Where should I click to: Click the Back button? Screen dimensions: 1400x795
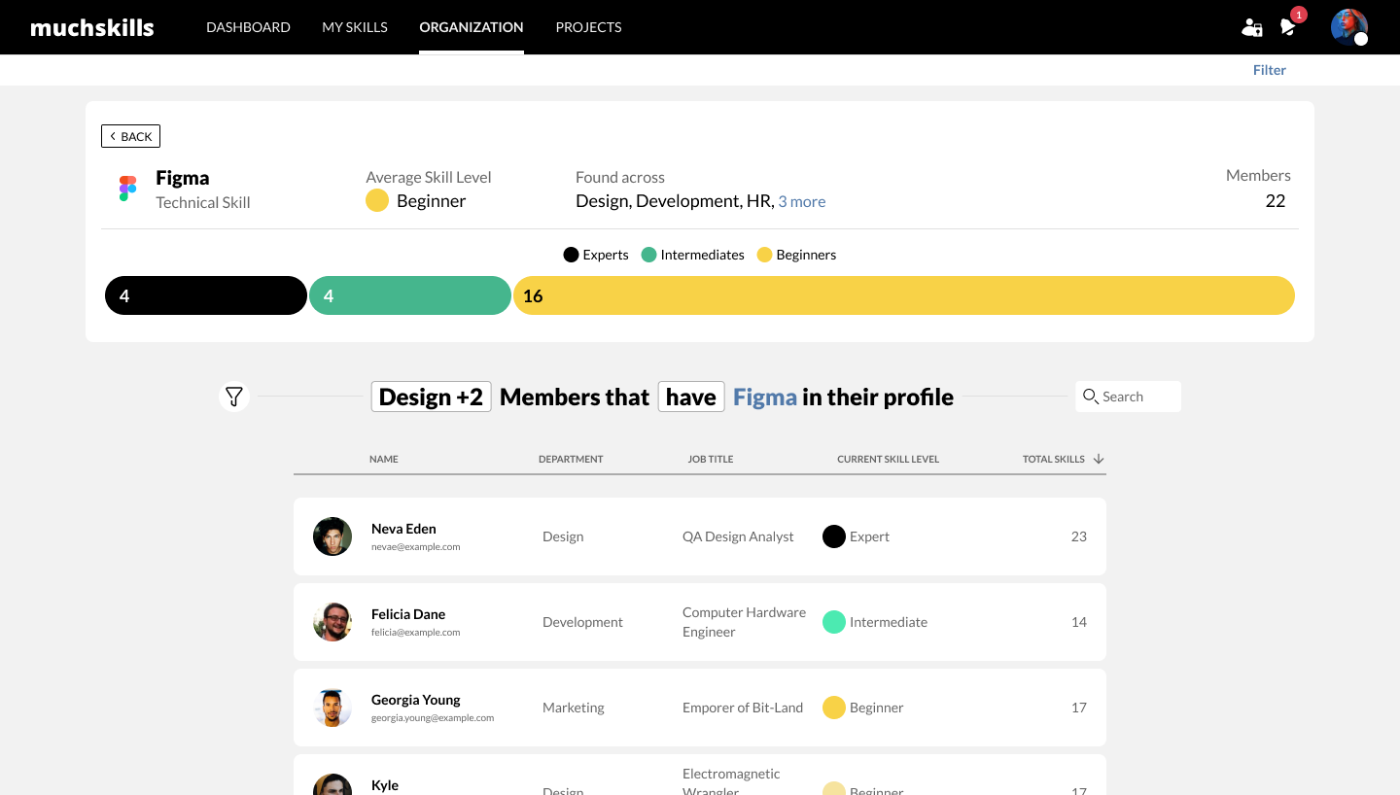pos(130,136)
